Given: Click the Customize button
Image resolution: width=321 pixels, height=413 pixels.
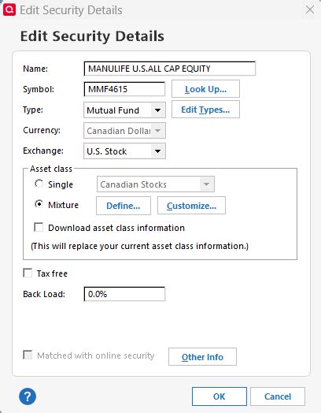Looking at the screenshot, I should point(191,206).
